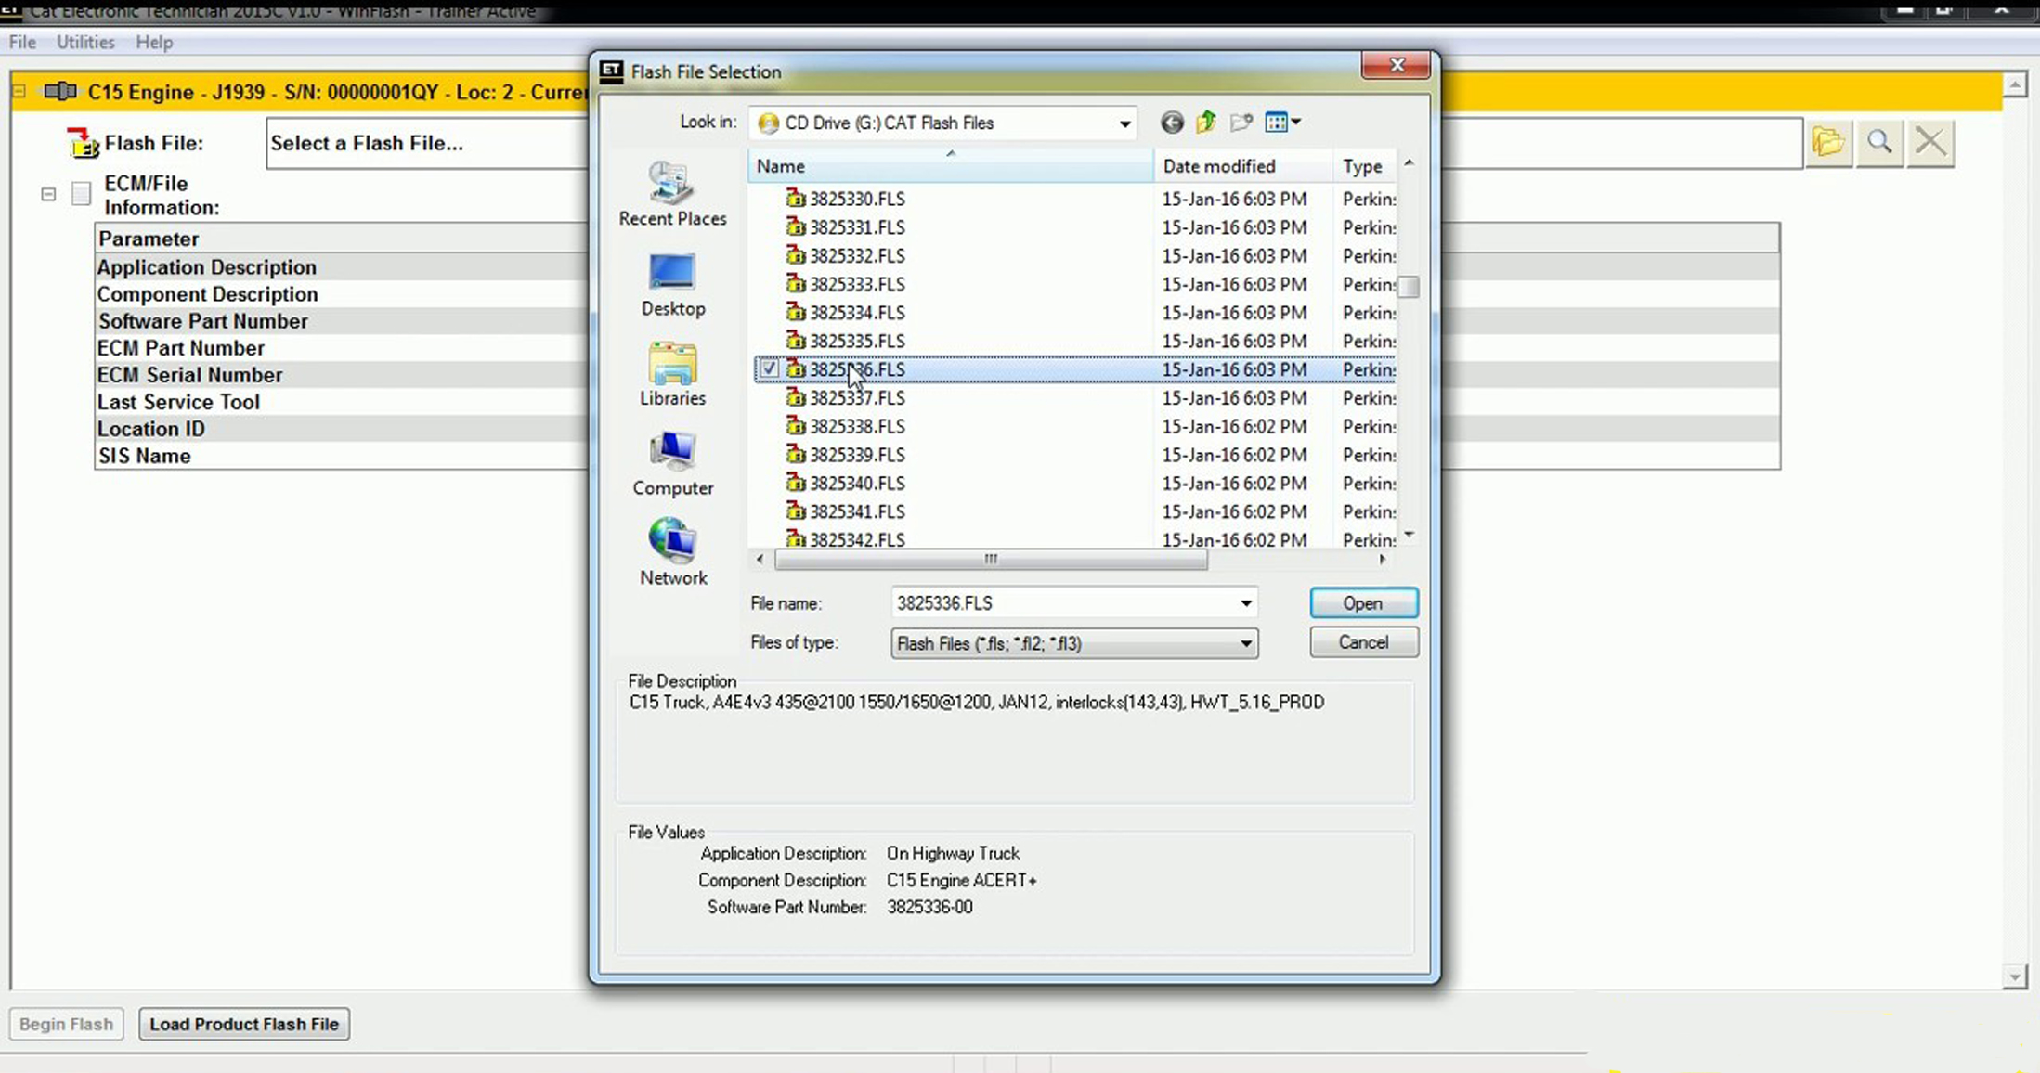Viewport: 2040px width, 1073px height.
Task: Toggle the ECM/File Information checkbox
Action: [x=82, y=194]
